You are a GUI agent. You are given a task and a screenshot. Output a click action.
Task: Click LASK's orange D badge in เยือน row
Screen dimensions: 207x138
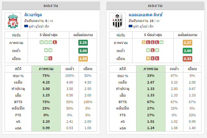pos(148,58)
